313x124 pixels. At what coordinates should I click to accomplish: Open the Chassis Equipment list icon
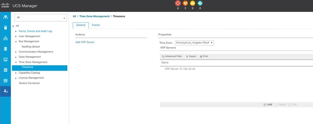(5, 81)
